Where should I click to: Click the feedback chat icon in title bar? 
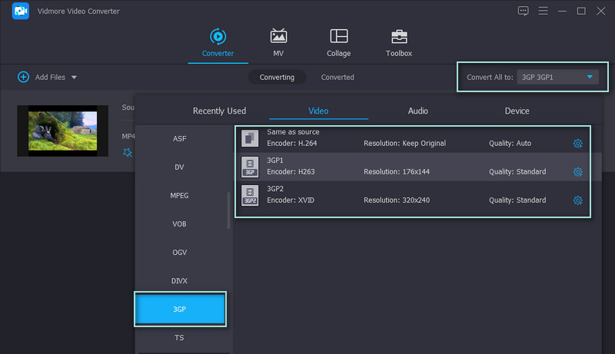524,11
